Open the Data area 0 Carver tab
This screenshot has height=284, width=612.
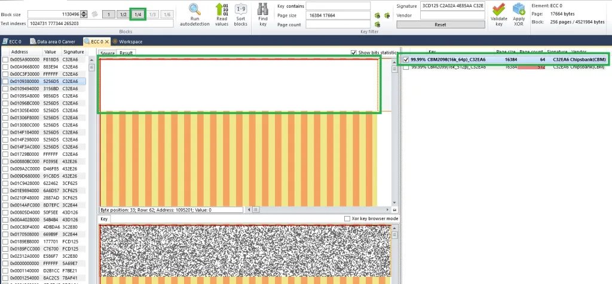(x=53, y=41)
